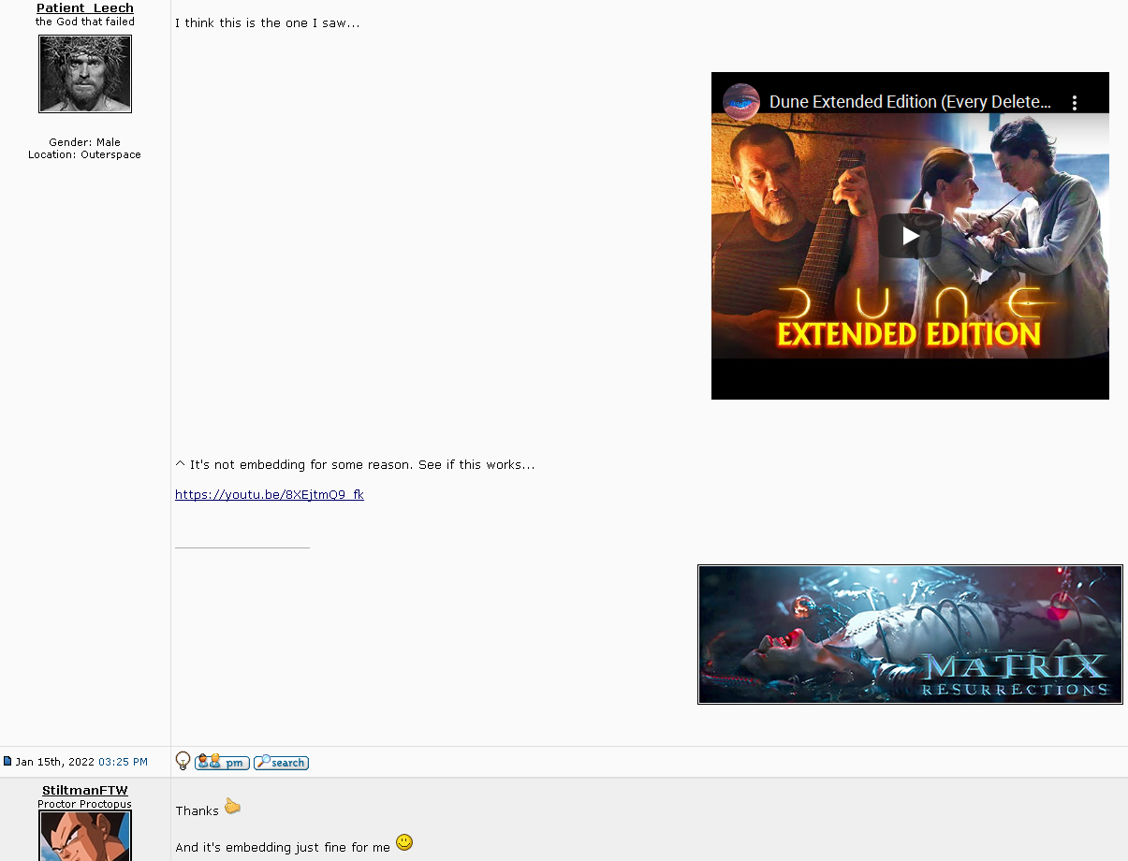The width and height of the screenshot is (1128, 861).
Task: Click the 03:25 PM post timestamp
Action: pyautogui.click(x=123, y=762)
